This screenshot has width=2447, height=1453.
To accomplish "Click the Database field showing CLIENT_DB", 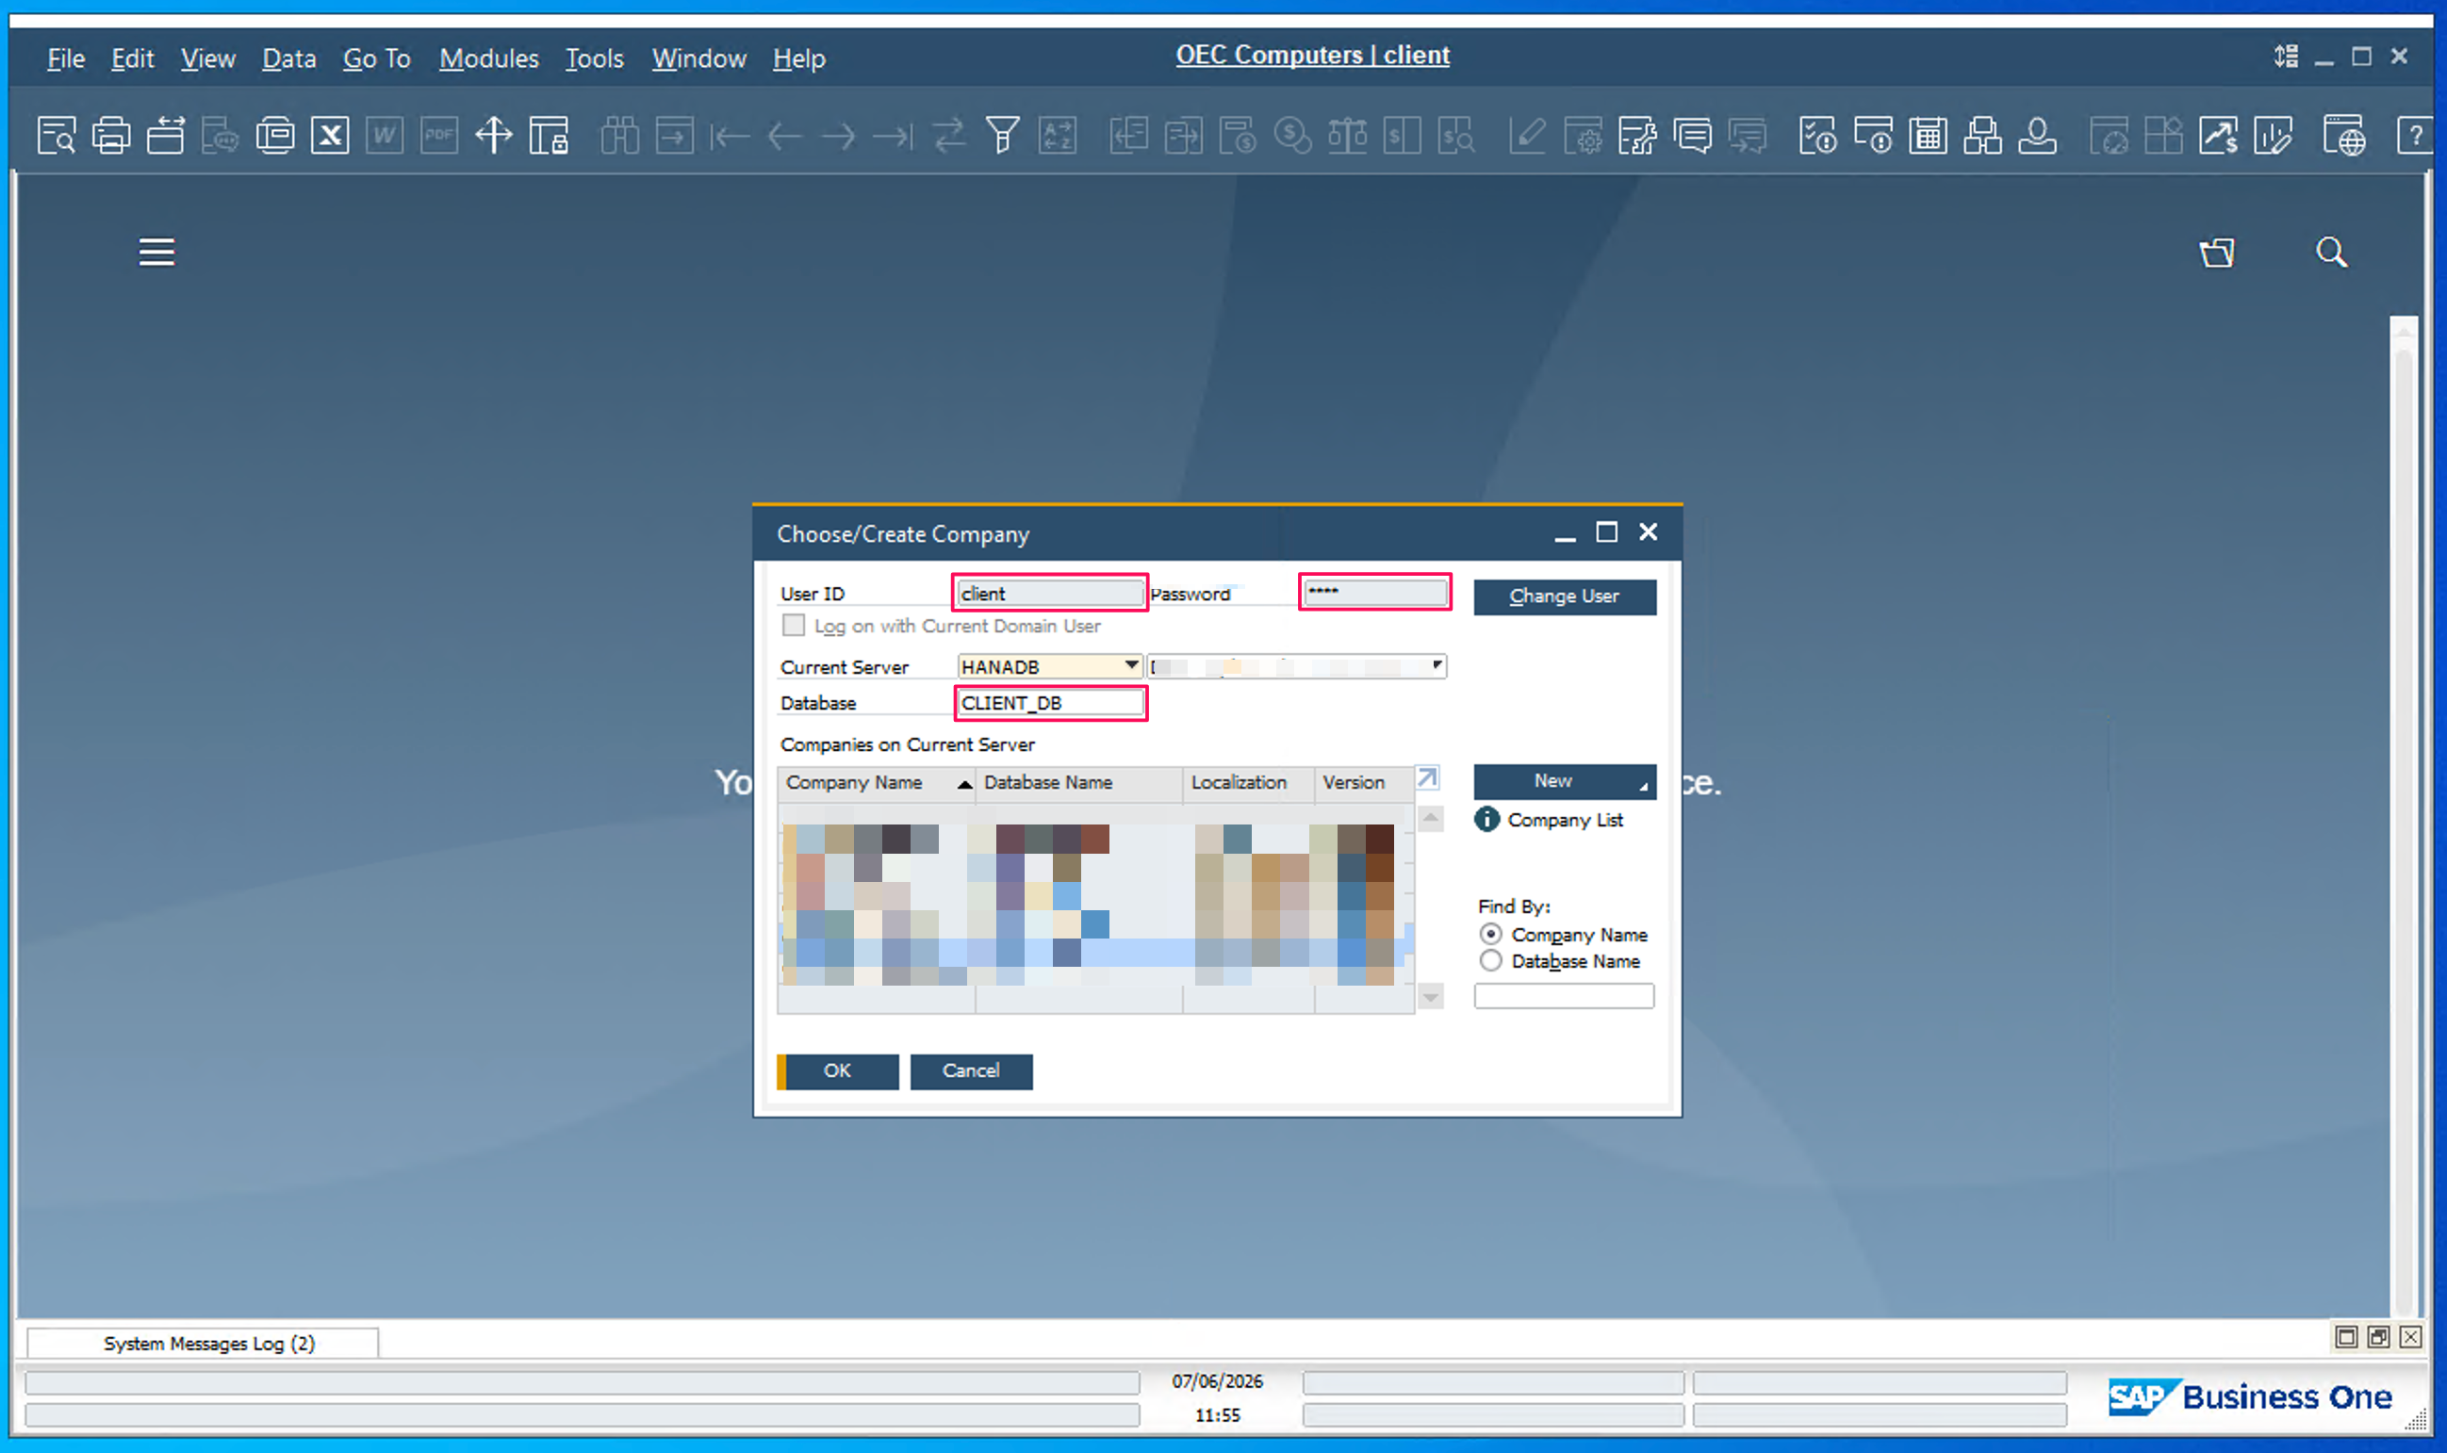I will point(1050,703).
